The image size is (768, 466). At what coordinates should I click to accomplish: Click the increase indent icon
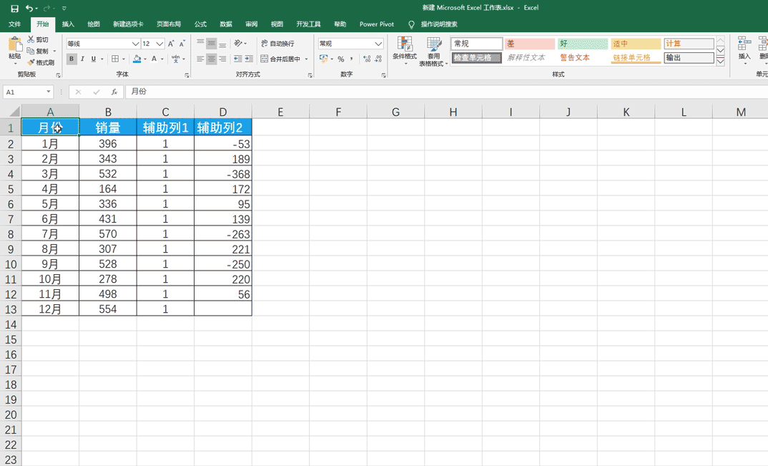coord(249,59)
